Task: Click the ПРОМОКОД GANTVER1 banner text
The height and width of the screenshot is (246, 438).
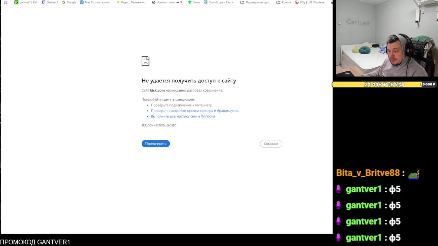Action: [35, 242]
